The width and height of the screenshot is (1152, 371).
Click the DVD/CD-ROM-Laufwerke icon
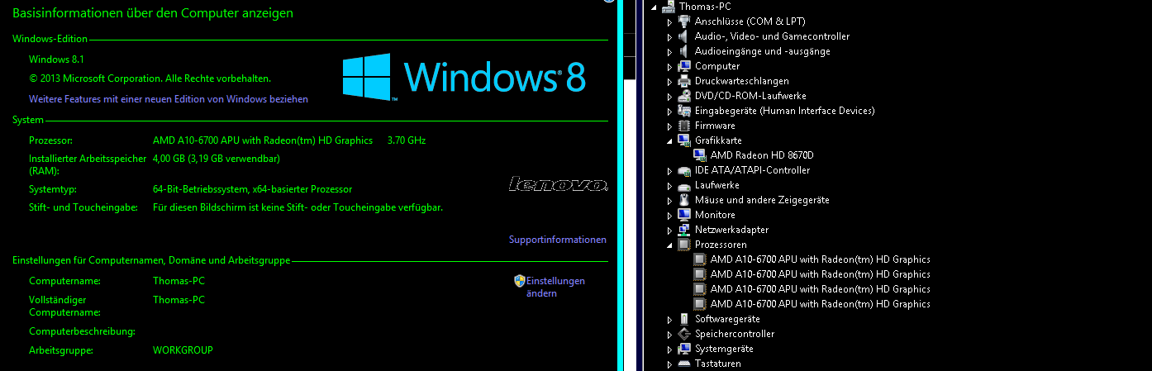683,96
